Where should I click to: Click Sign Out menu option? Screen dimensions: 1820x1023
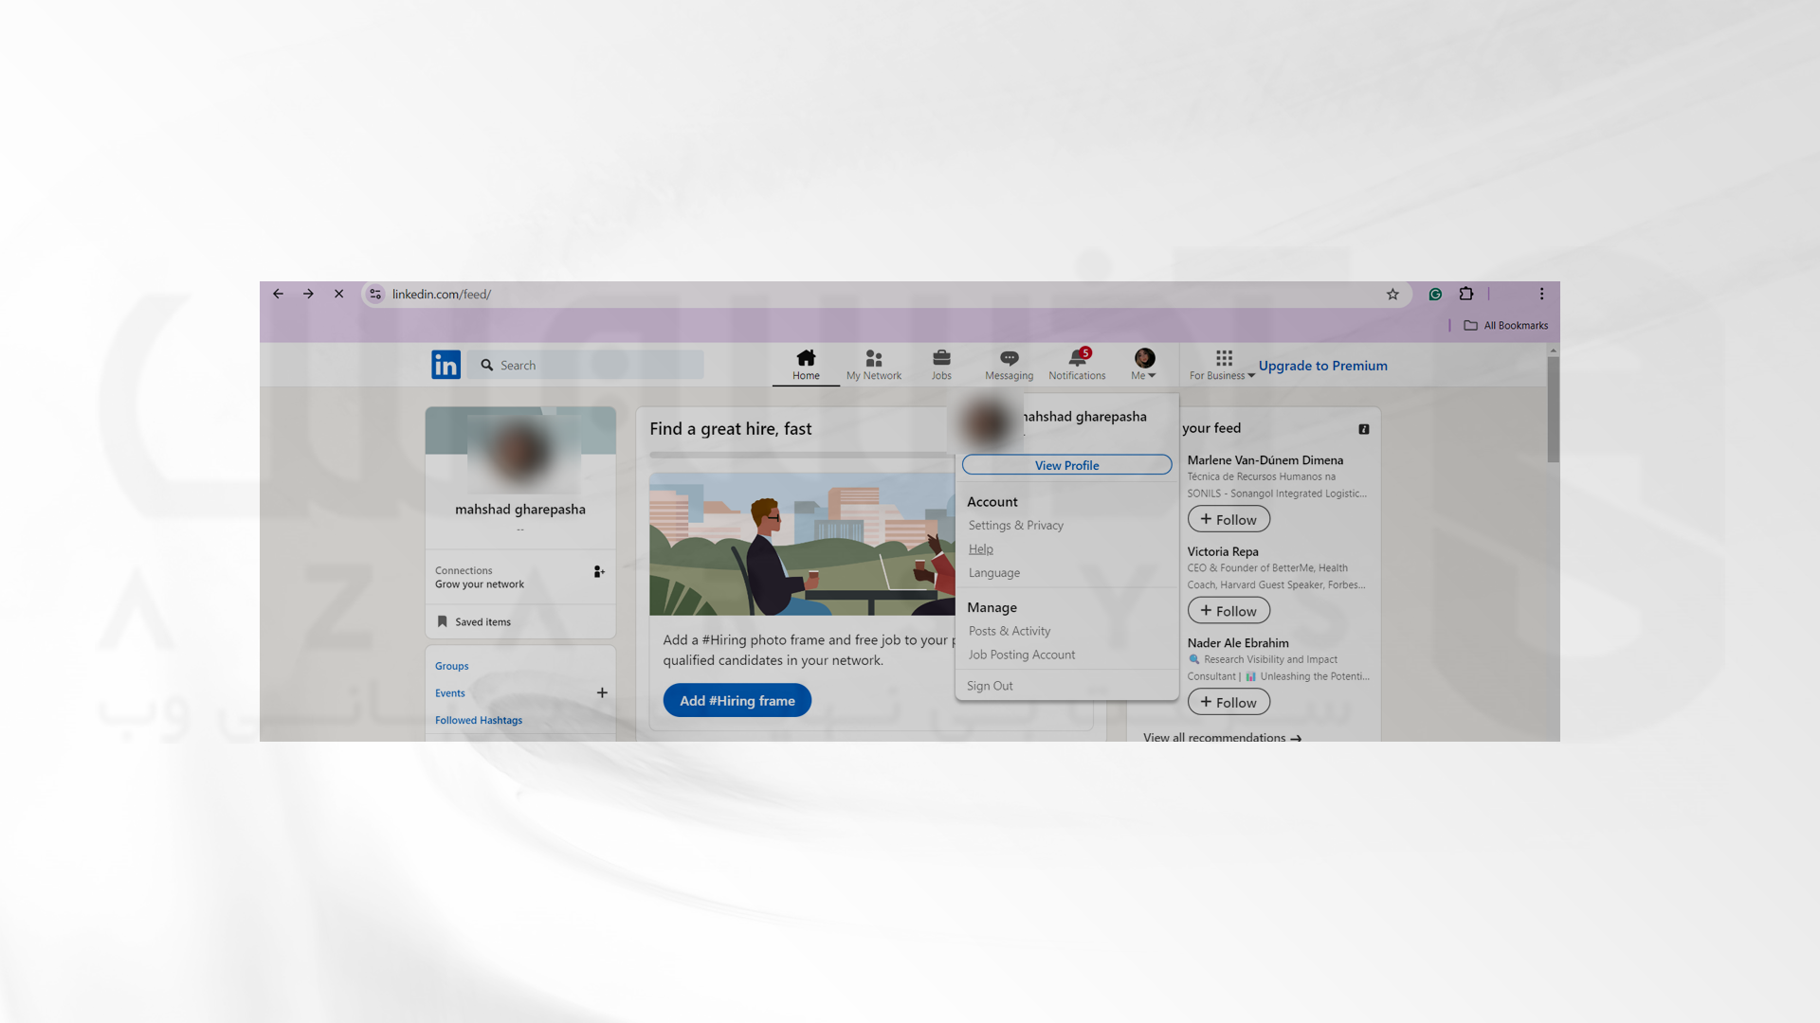pos(990,685)
